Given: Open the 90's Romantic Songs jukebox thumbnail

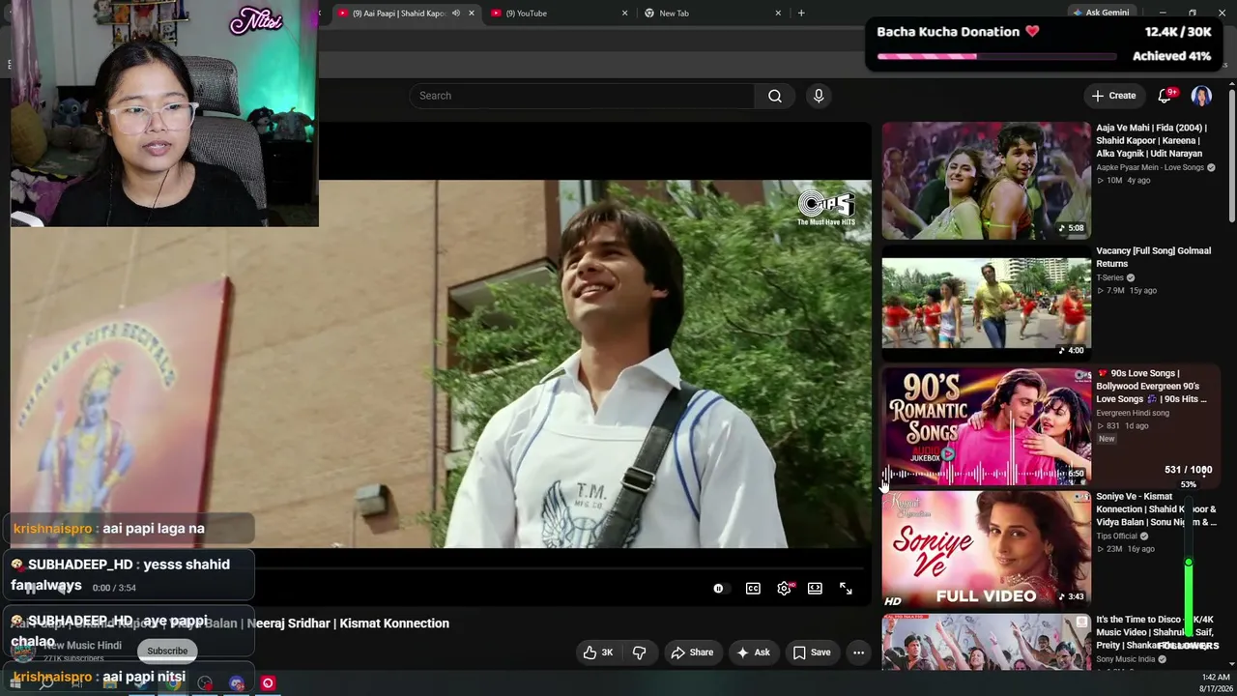Looking at the screenshot, I should click(x=986, y=426).
